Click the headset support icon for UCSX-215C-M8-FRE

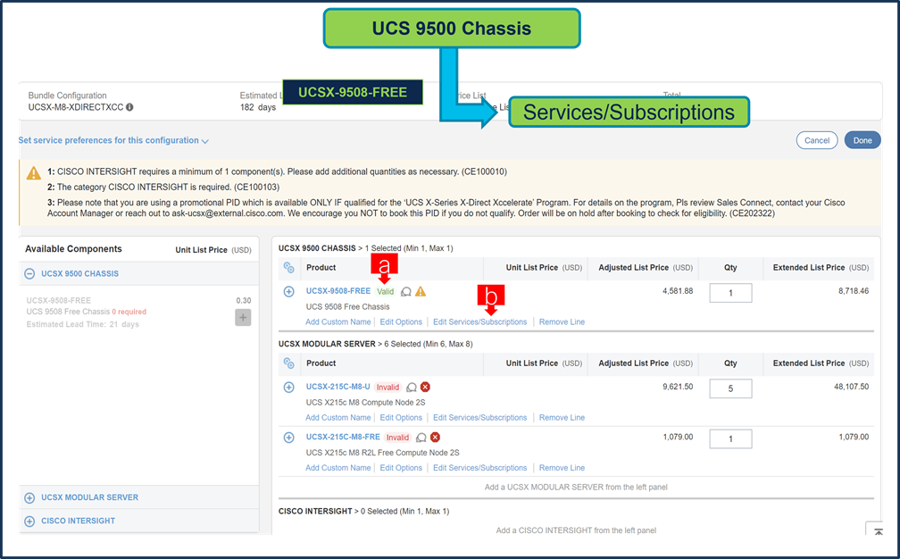click(x=421, y=438)
